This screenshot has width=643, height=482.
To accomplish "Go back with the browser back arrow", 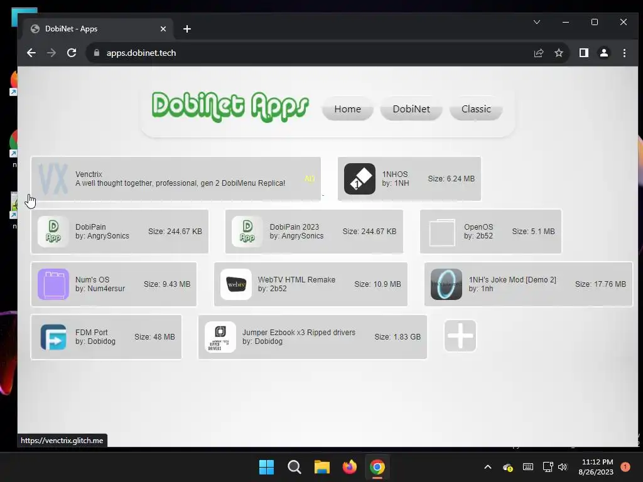I will tap(31, 53).
